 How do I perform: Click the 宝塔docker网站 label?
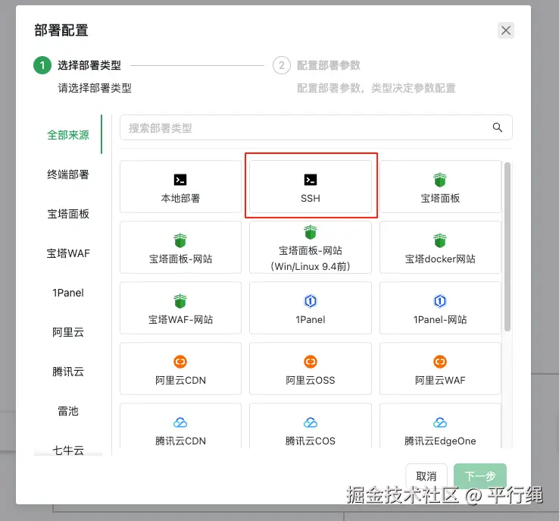[440, 259]
